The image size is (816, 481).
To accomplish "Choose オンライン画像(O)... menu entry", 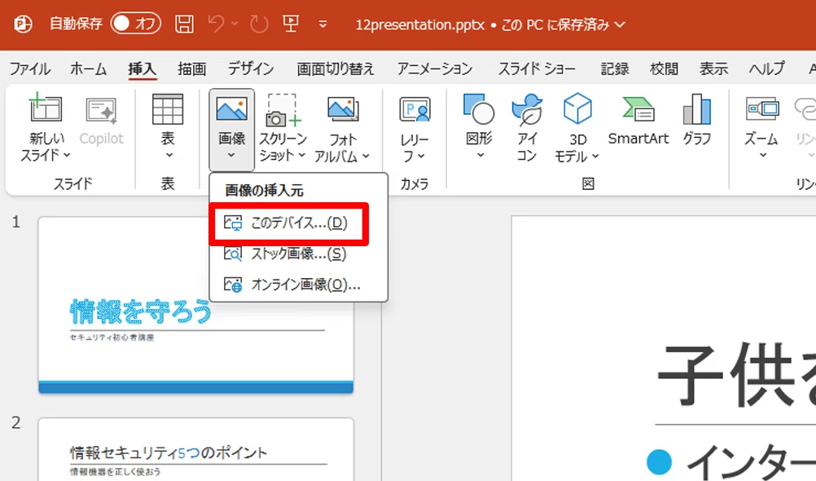I will click(x=299, y=285).
